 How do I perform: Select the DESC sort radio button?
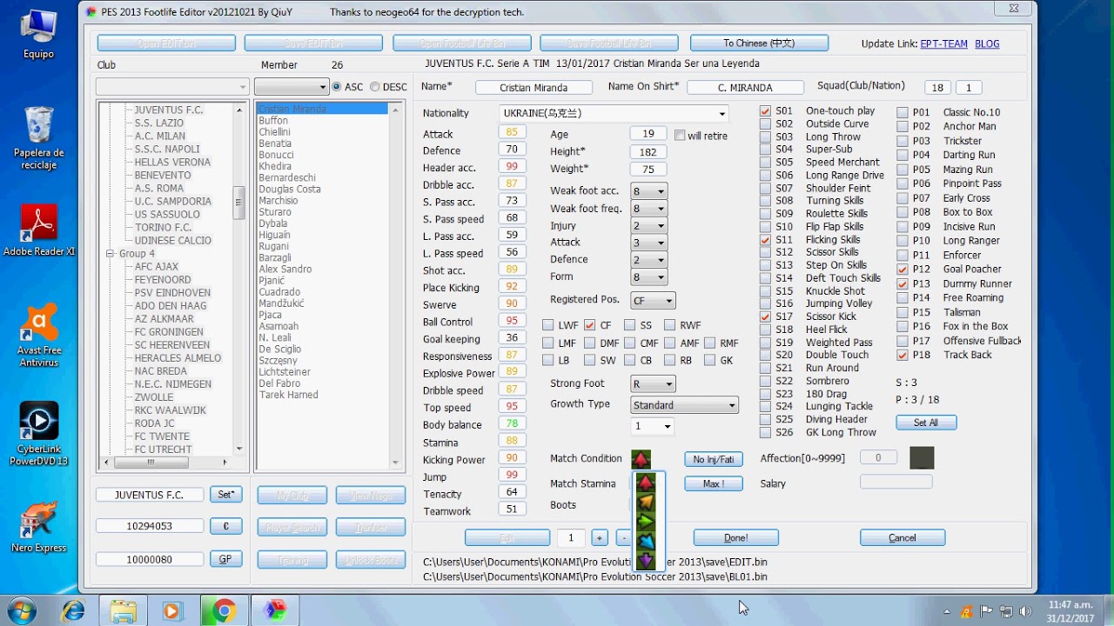tap(375, 87)
